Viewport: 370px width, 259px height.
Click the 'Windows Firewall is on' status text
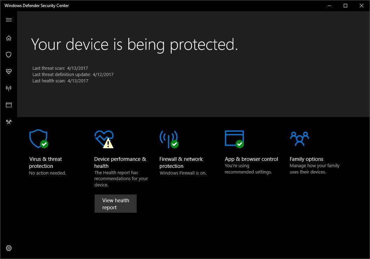click(183, 173)
